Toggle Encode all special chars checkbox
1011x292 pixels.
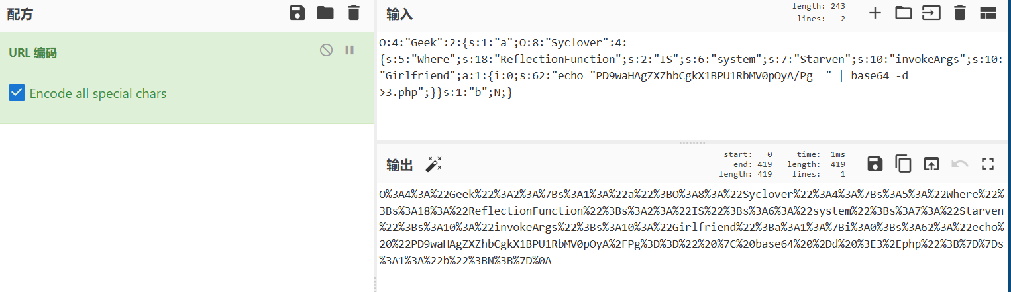pos(17,93)
